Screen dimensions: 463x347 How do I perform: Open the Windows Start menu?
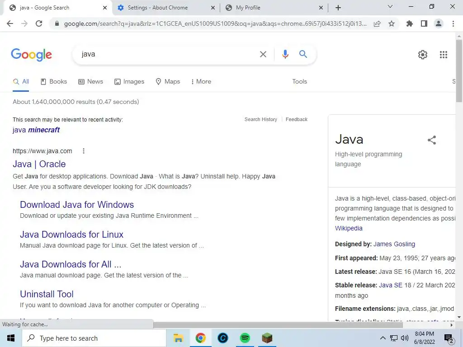point(11,338)
